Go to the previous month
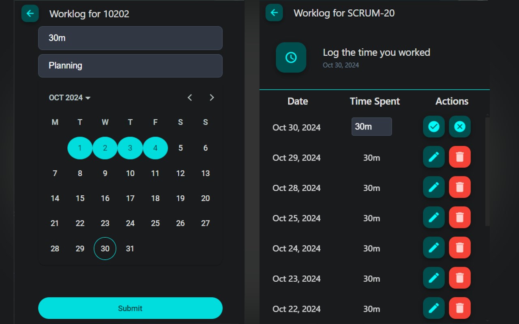Viewport: 519px width, 324px height. (x=190, y=98)
